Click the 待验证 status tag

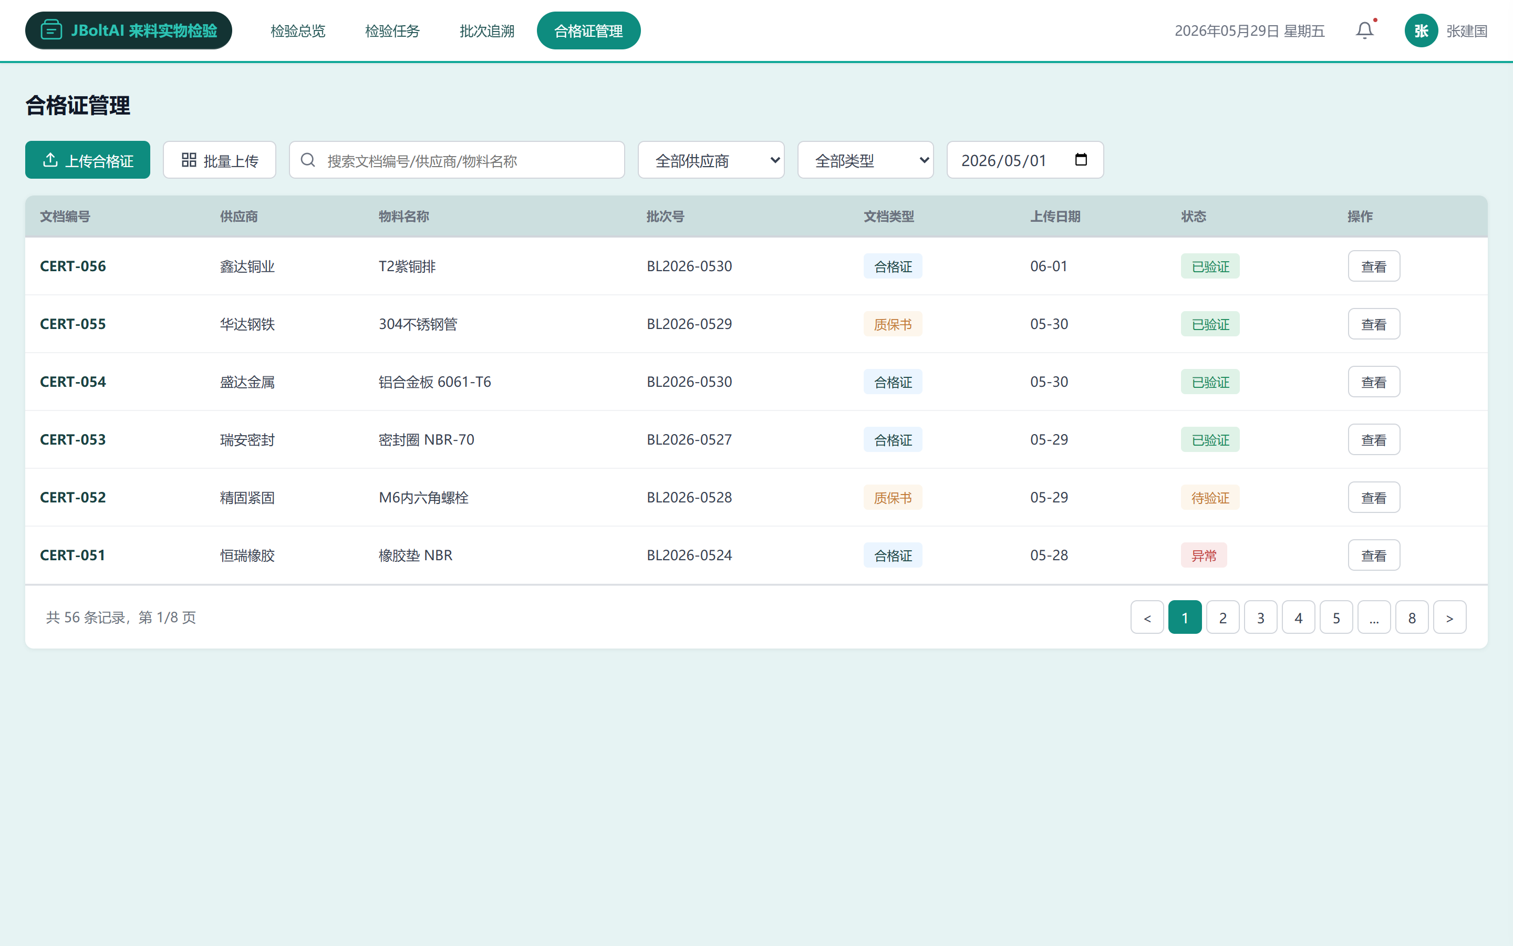tap(1210, 497)
